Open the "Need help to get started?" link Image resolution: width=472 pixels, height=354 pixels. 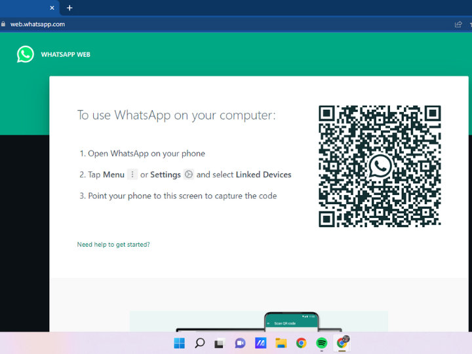(113, 244)
